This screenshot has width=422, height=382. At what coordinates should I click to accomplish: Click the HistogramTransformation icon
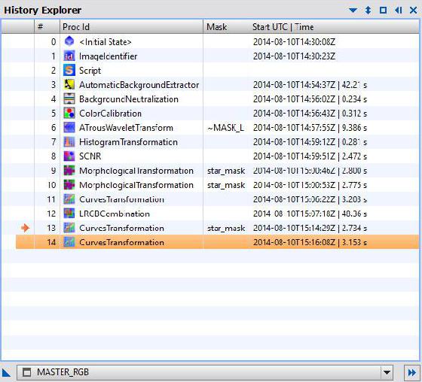click(69, 142)
